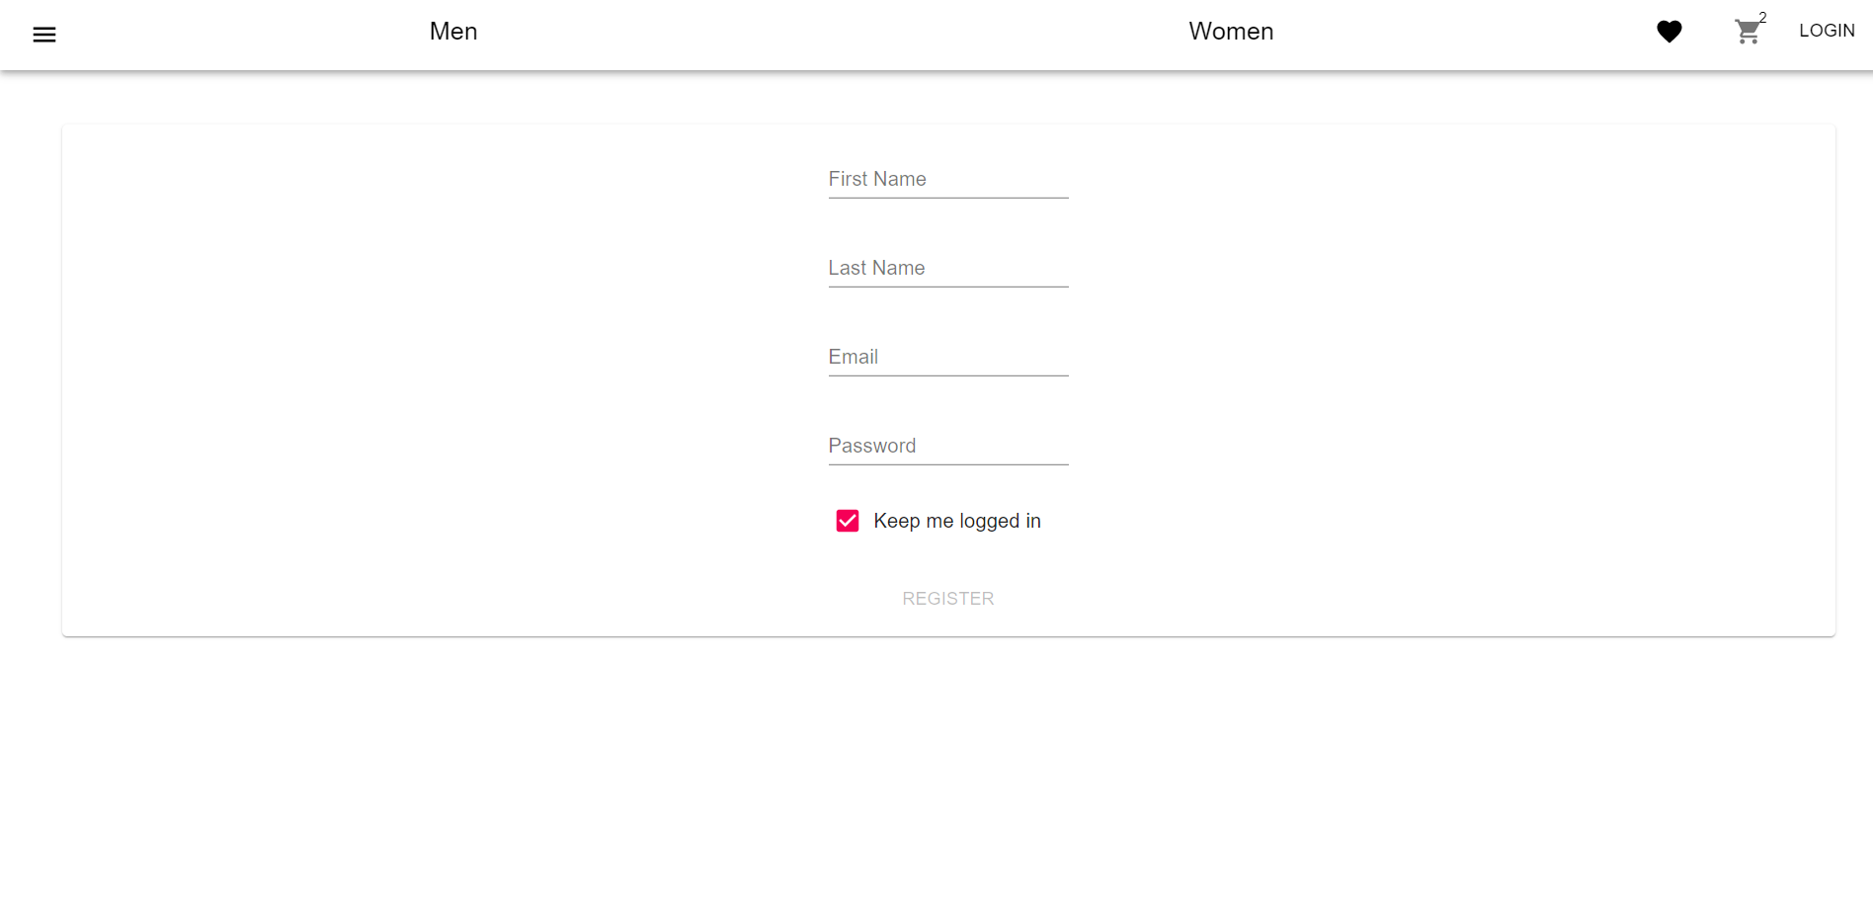Click the REGISTER button
Screen dimensions: 1873x913
[x=948, y=599]
